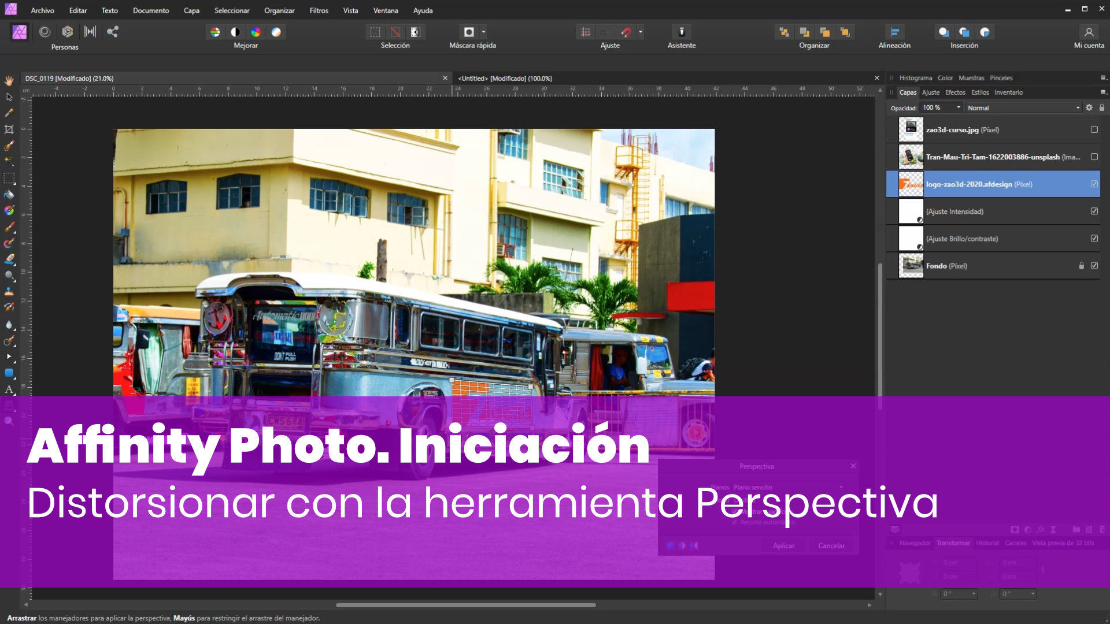
Task: Apply Auto White Balance enhancement
Action: (x=276, y=32)
